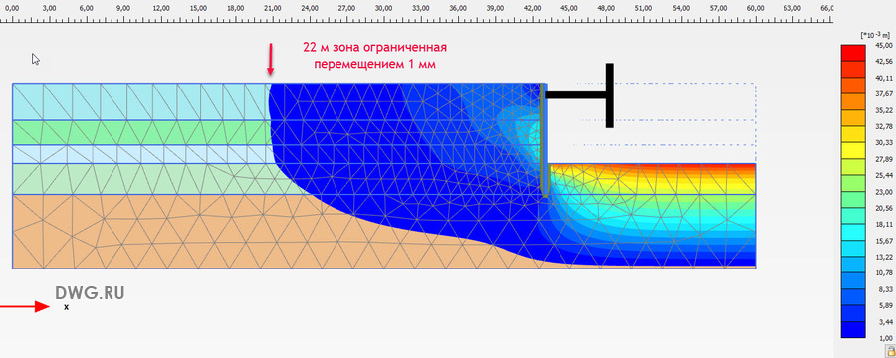Click the cyan 15,67 legend swatch
The width and height of the screenshot is (896, 358).
[856, 249]
